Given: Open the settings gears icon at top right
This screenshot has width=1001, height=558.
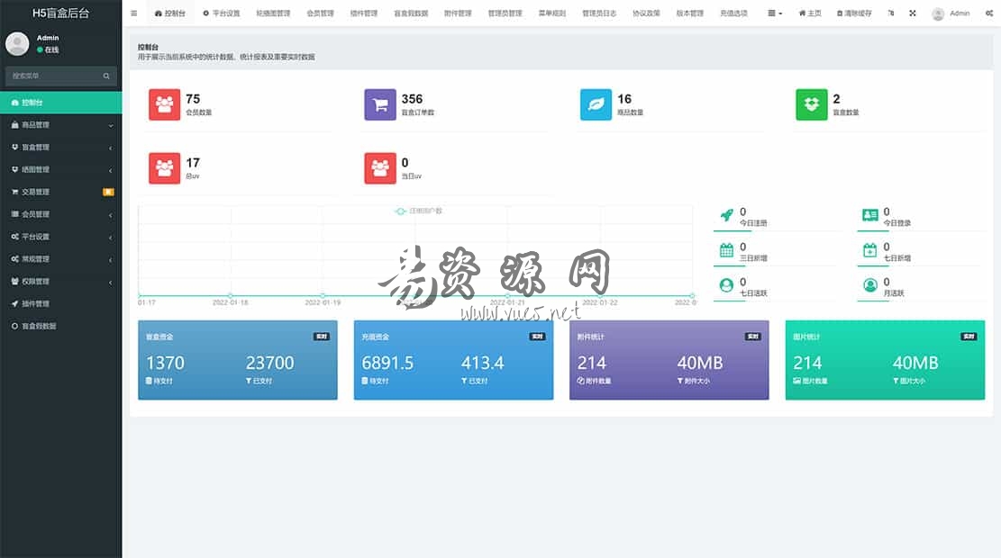Looking at the screenshot, I should point(989,13).
